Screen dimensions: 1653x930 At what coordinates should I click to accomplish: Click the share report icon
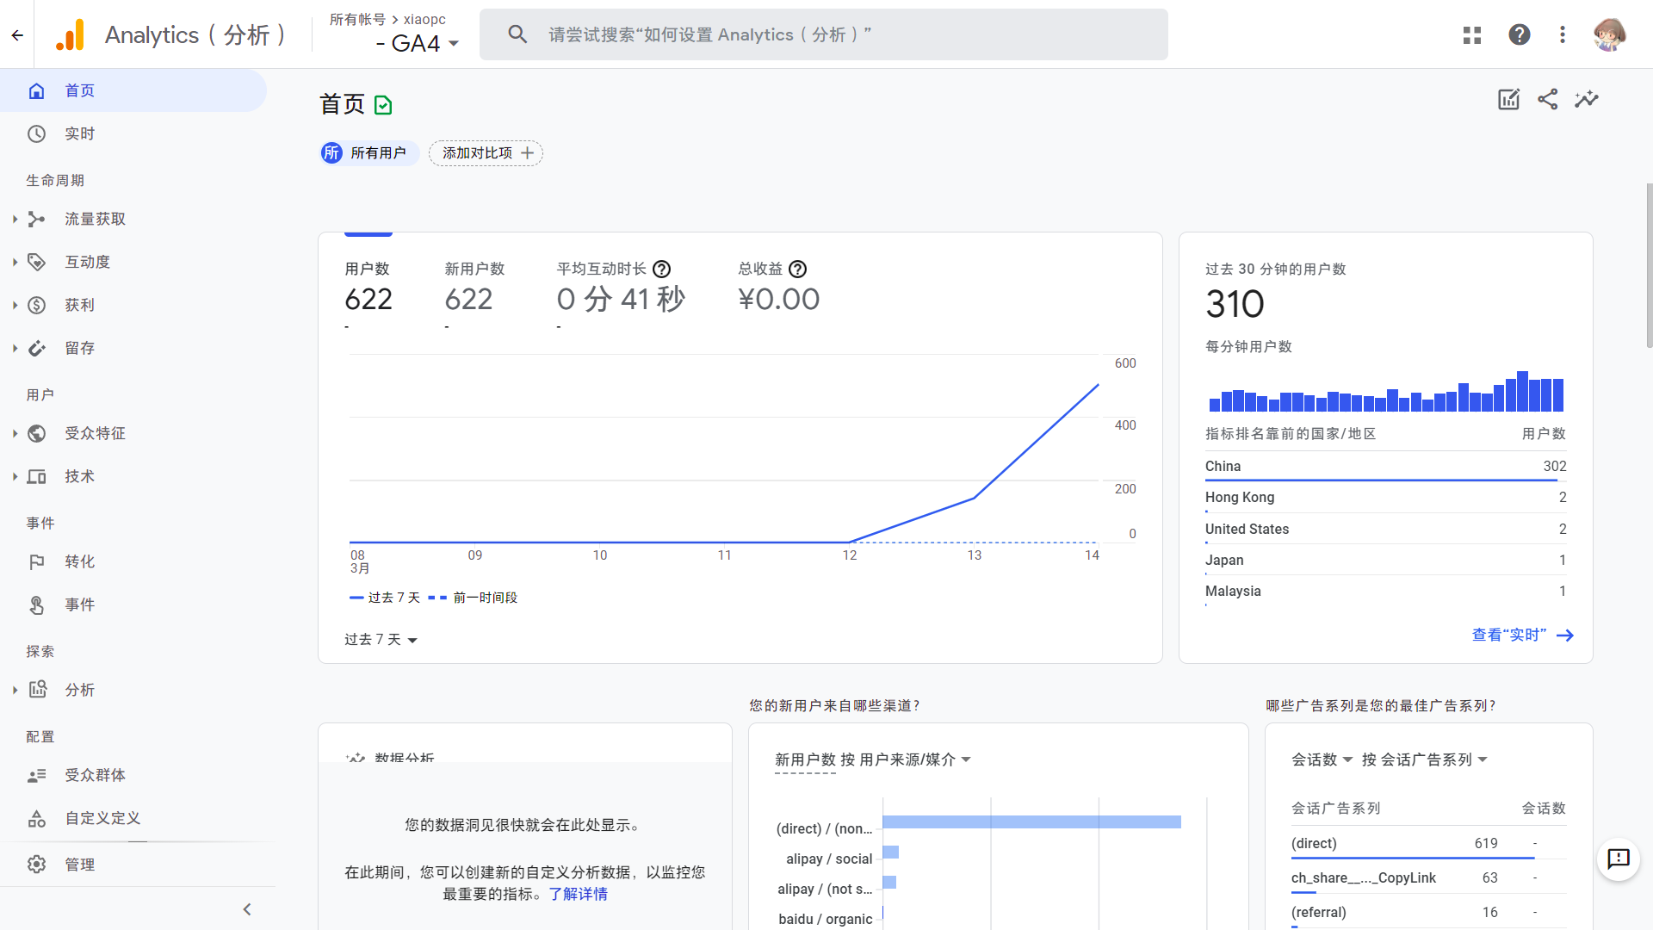(1547, 99)
